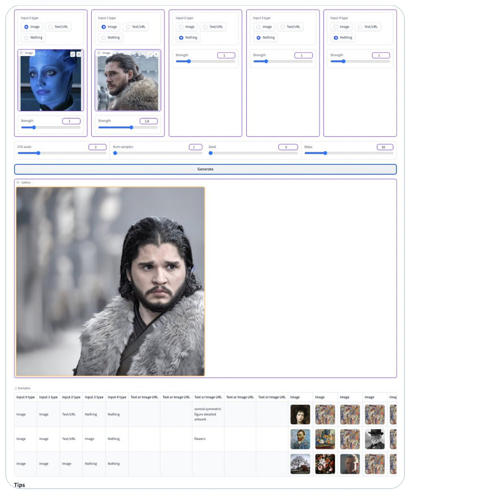Click the man's face photo example thumbnail

(x=350, y=464)
